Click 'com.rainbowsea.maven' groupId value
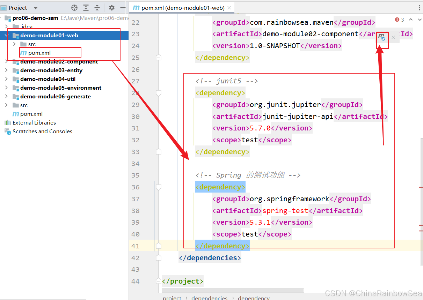Screen dimensions: 423x300 292,23
